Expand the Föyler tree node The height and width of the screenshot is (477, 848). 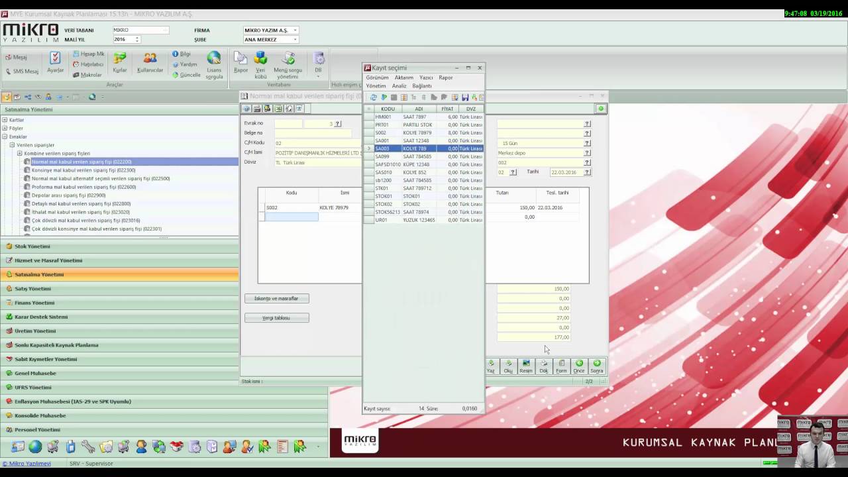pyautogui.click(x=5, y=128)
